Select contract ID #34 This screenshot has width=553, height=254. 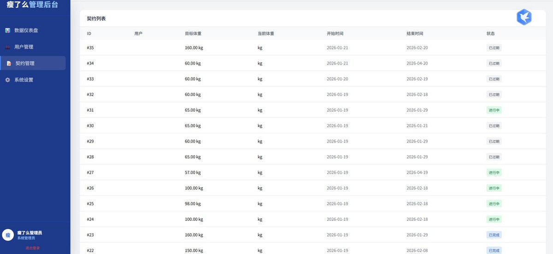pos(90,63)
